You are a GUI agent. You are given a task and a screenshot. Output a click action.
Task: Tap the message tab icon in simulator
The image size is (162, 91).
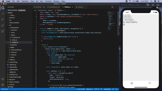[150, 83]
